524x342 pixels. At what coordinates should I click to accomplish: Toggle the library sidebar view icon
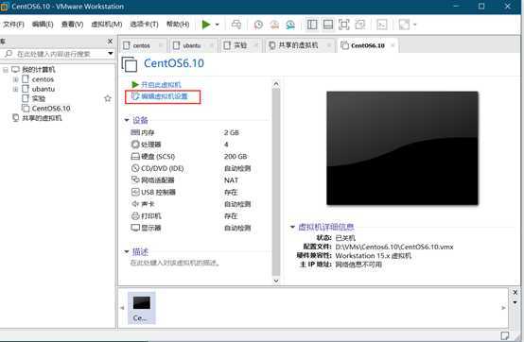[312, 25]
